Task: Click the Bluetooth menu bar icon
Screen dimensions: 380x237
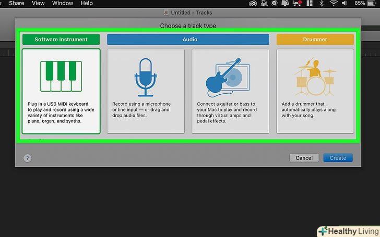Action: 322,3
